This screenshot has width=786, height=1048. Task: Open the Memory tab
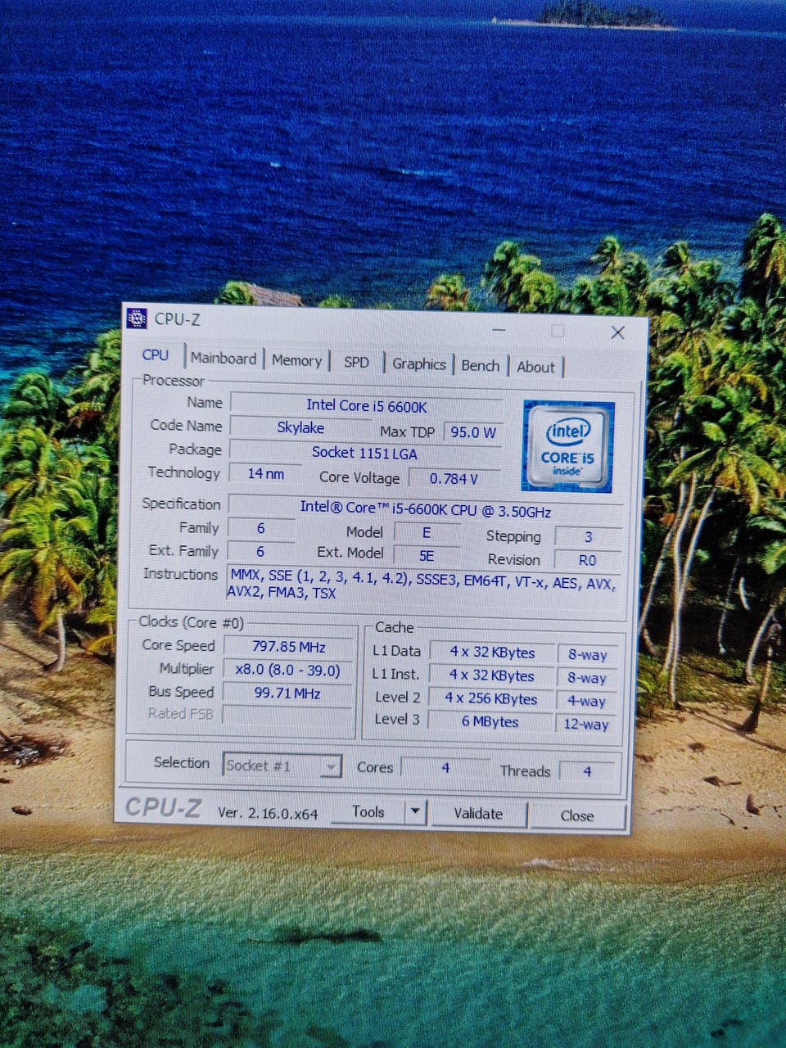[296, 360]
